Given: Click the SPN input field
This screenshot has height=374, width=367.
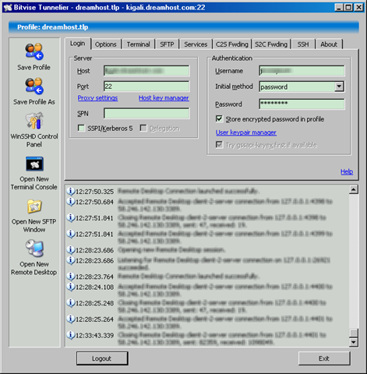Looking at the screenshot, I should point(146,113).
